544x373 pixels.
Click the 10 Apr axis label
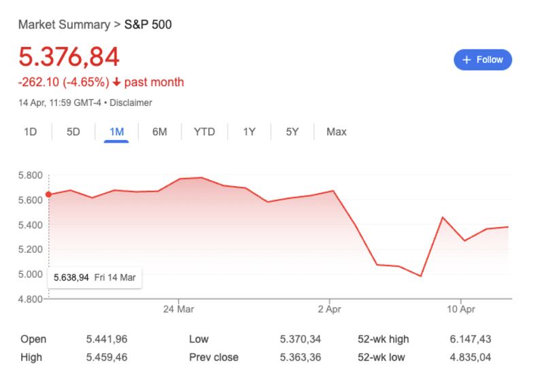click(x=460, y=309)
